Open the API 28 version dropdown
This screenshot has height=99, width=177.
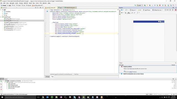click(x=140, y=10)
